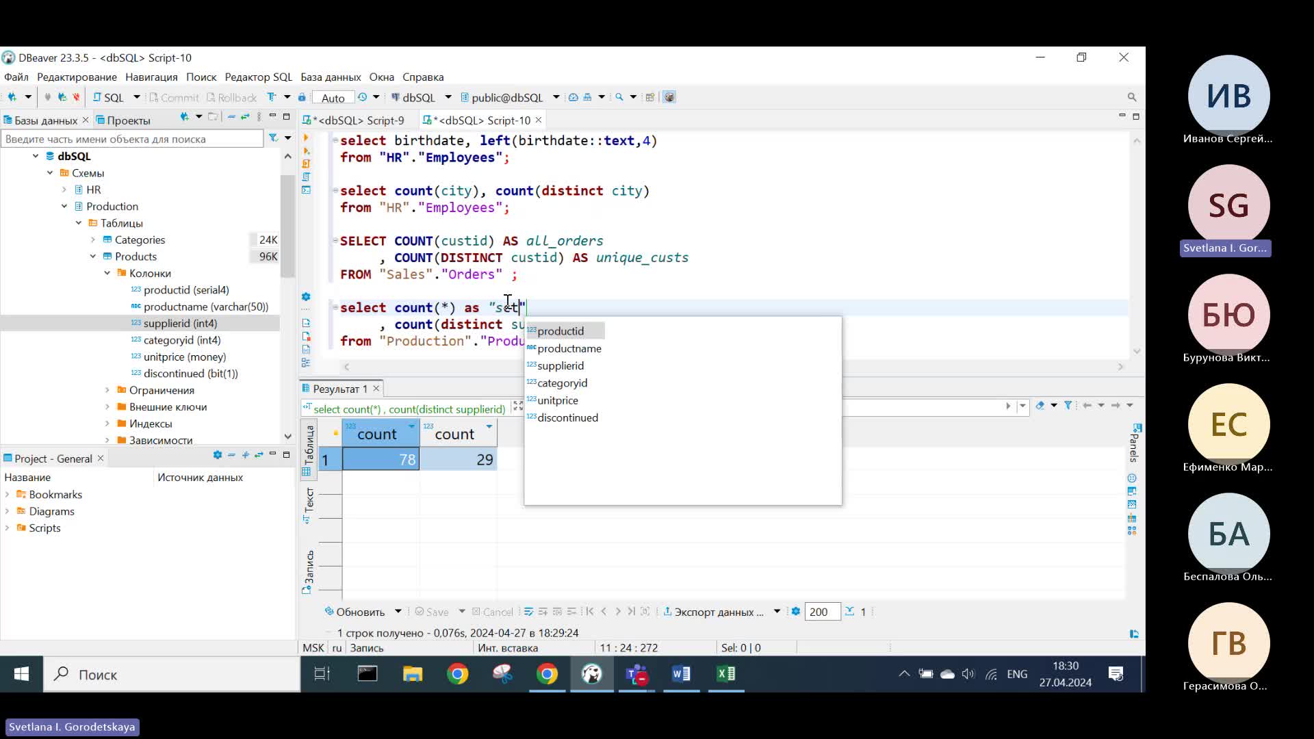The height and width of the screenshot is (739, 1314).
Task: Collapse the Production schema node
Action: (x=64, y=206)
